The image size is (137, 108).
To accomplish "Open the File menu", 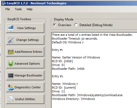I will coord(8,9).
